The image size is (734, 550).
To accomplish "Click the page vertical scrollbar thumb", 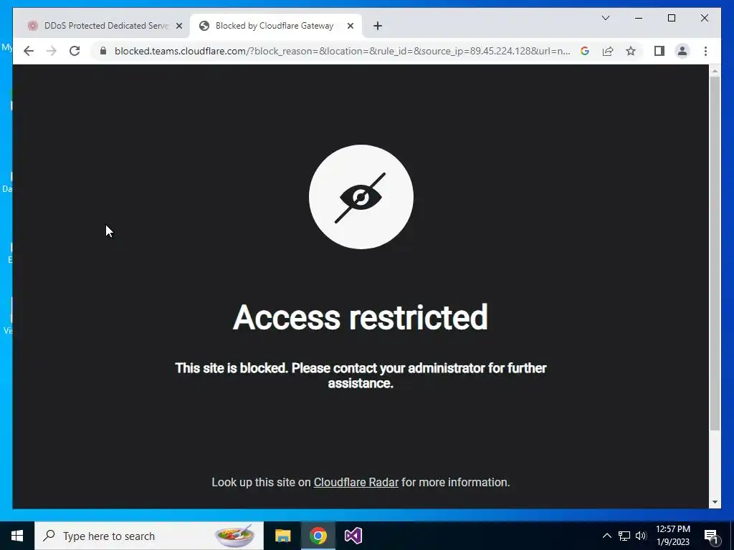I will (x=715, y=253).
